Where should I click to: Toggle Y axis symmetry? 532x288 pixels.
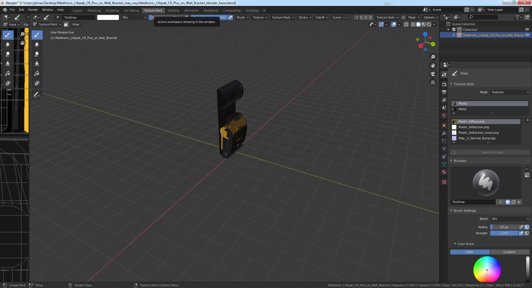point(366,17)
